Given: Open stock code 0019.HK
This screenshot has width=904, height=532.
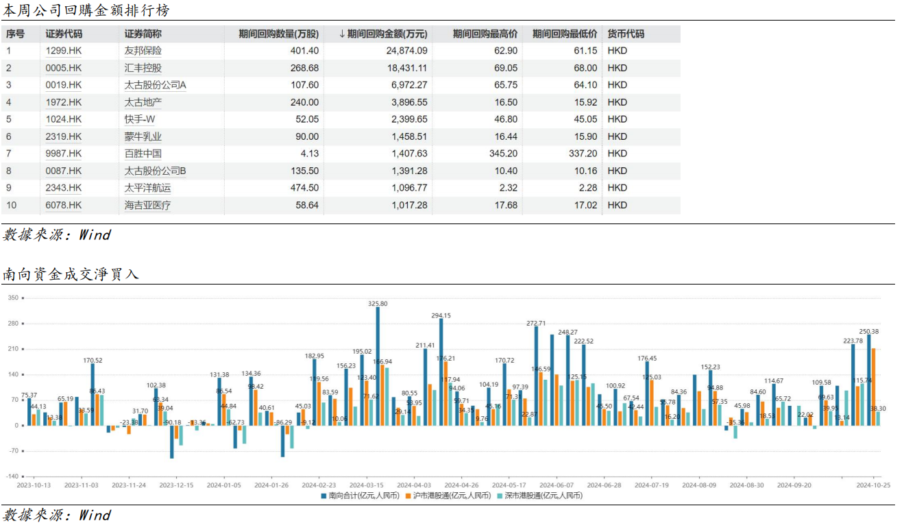Looking at the screenshot, I should point(64,85).
